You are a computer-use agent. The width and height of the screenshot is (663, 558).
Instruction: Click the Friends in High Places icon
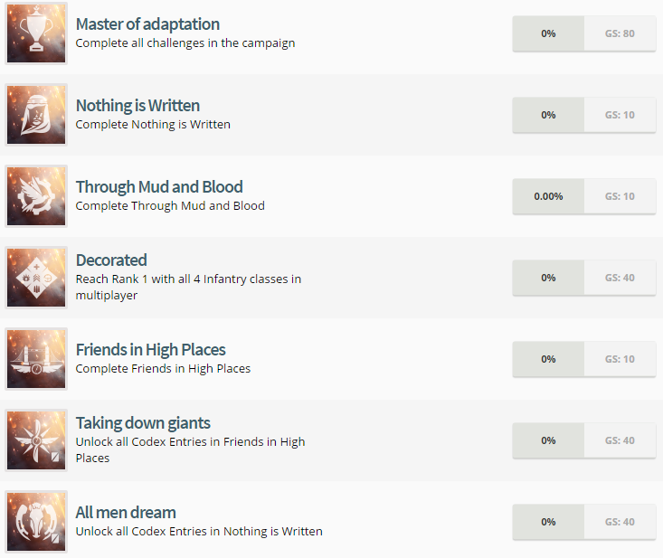pyautogui.click(x=36, y=359)
